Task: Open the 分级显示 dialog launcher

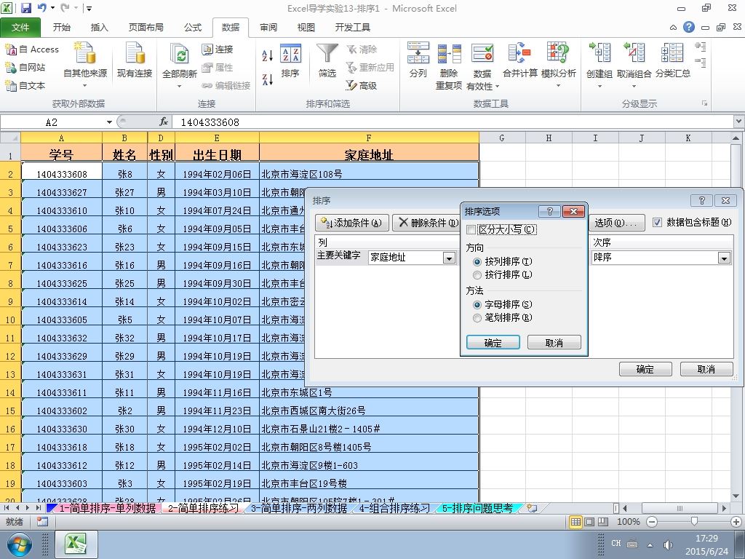Action: pos(704,103)
